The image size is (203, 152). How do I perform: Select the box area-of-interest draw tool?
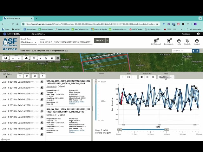pos(34,58)
